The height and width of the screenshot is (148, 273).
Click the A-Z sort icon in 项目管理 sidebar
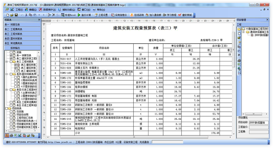(x=239, y=73)
